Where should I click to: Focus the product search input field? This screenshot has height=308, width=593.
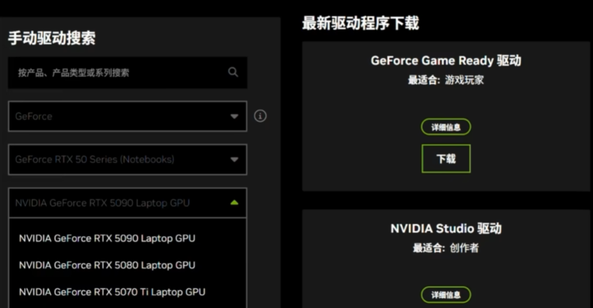(x=128, y=73)
